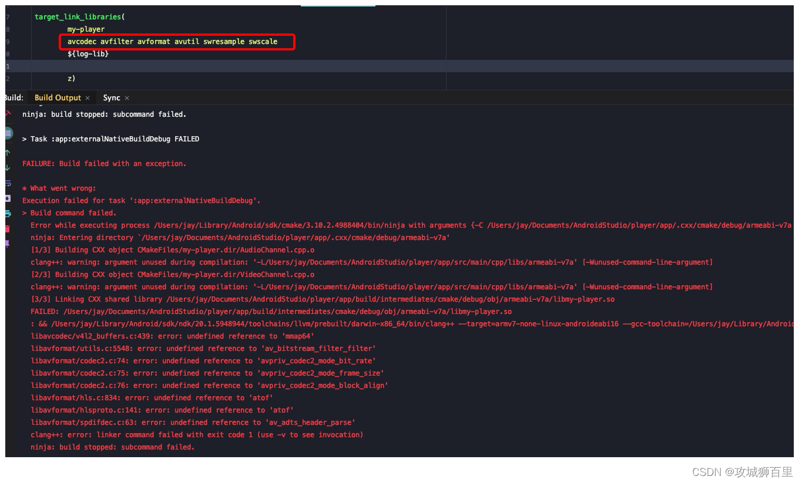This screenshot has width=802, height=483.
Task: Jump to next entry with down arrow
Action: tap(8, 168)
